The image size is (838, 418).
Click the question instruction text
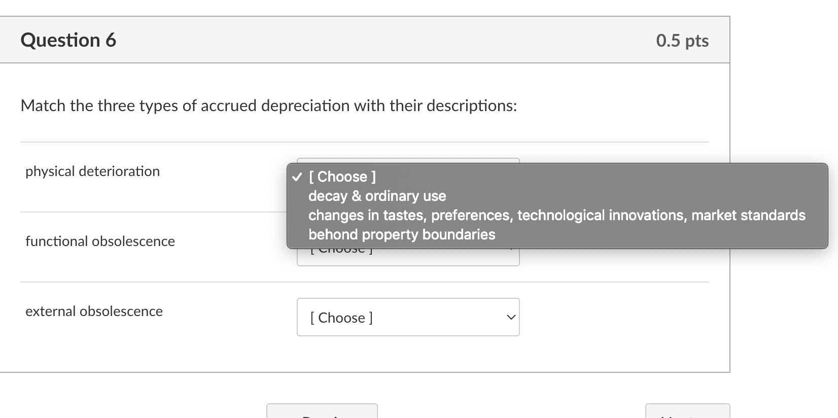click(x=268, y=106)
